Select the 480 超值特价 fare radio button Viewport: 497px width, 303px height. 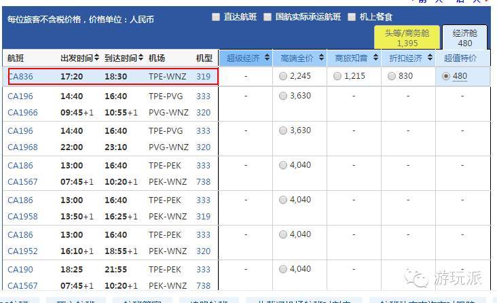point(445,76)
